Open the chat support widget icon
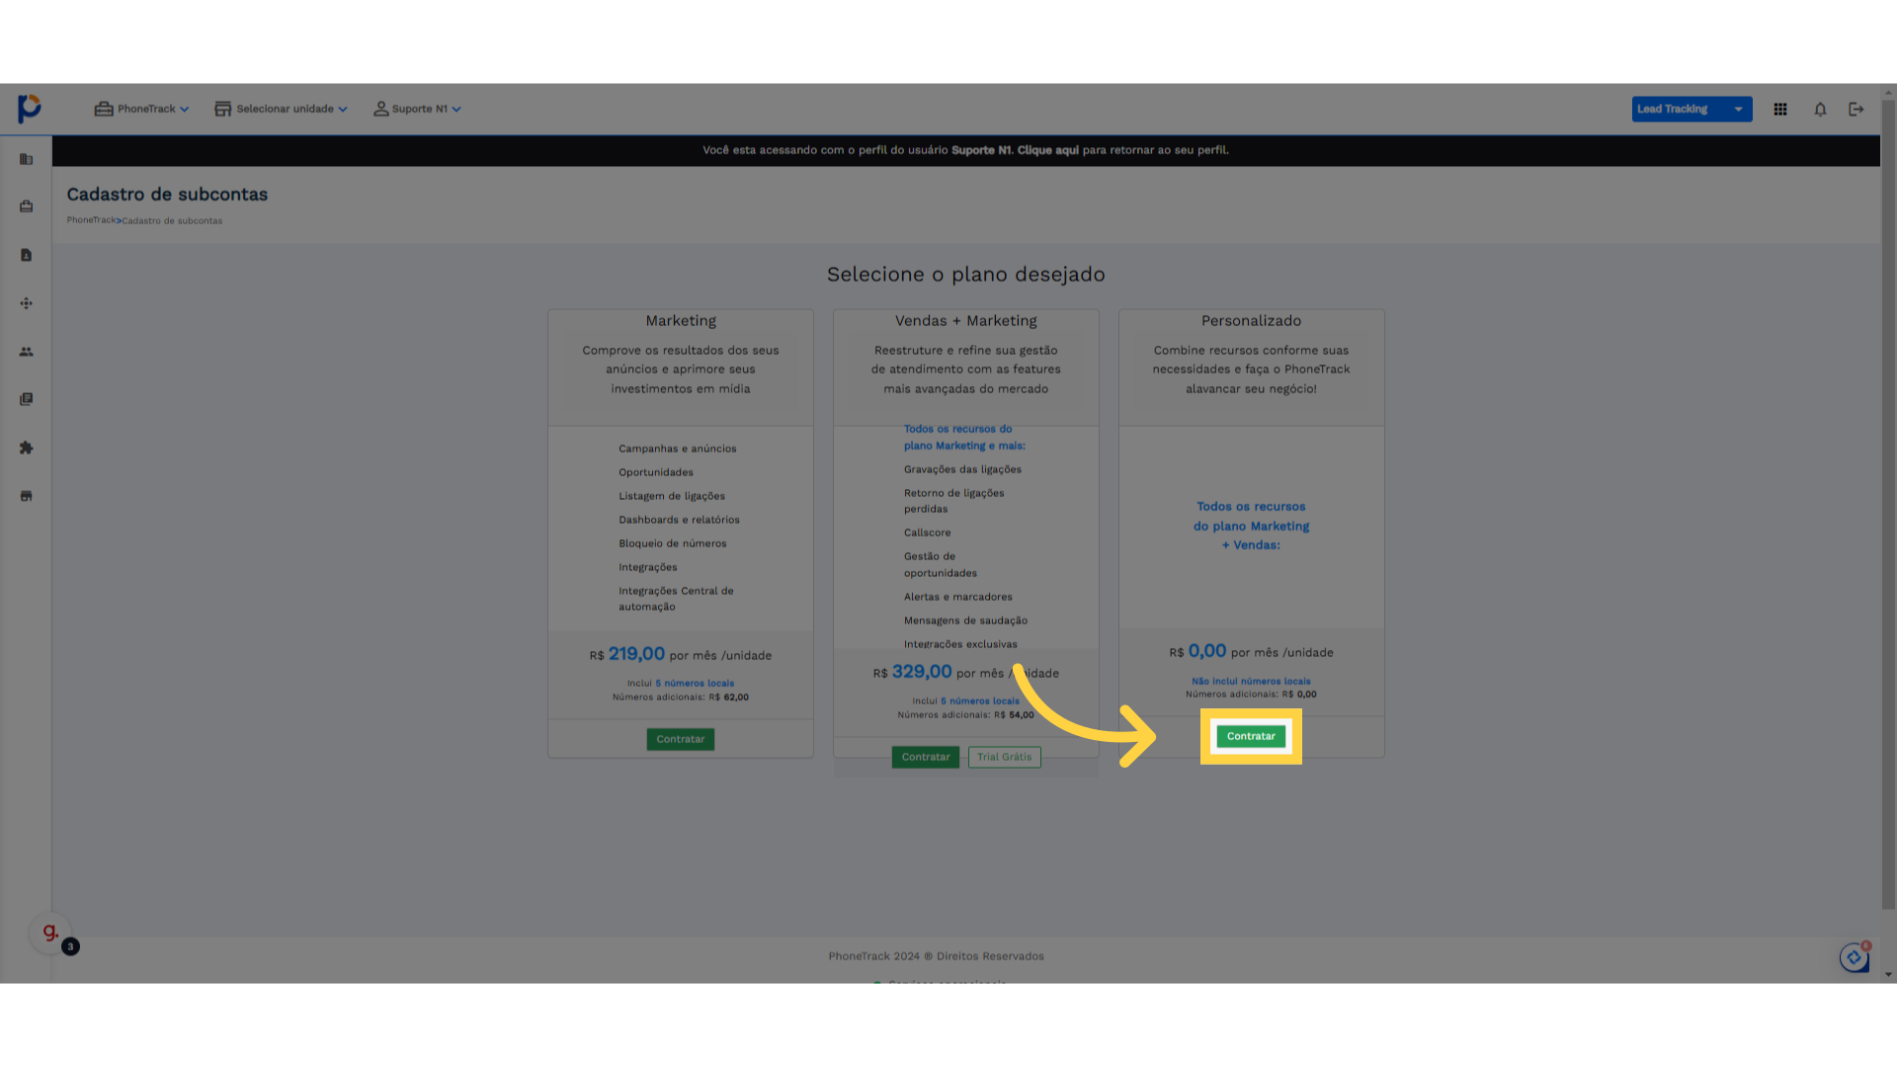This screenshot has width=1897, height=1067. pos(1855,957)
